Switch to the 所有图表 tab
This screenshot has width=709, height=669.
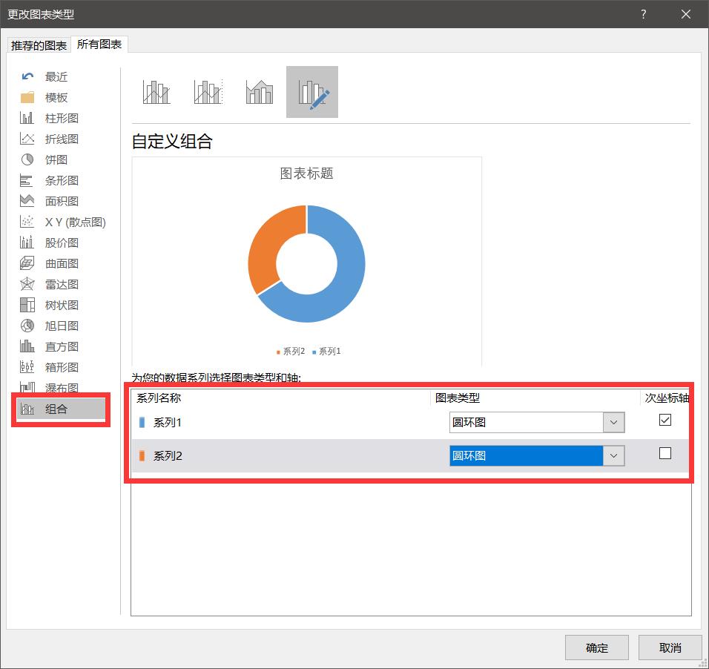99,45
